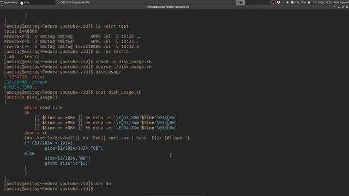Click the line matching *MB* pattern
349x196 pixels.
click(105, 122)
